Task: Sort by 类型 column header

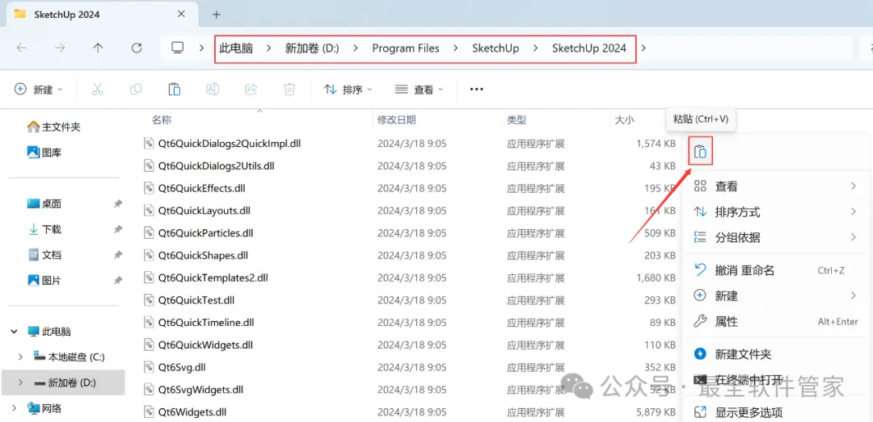Action: 516,119
